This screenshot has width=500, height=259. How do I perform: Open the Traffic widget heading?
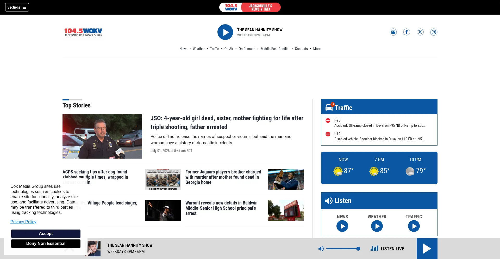343,108
